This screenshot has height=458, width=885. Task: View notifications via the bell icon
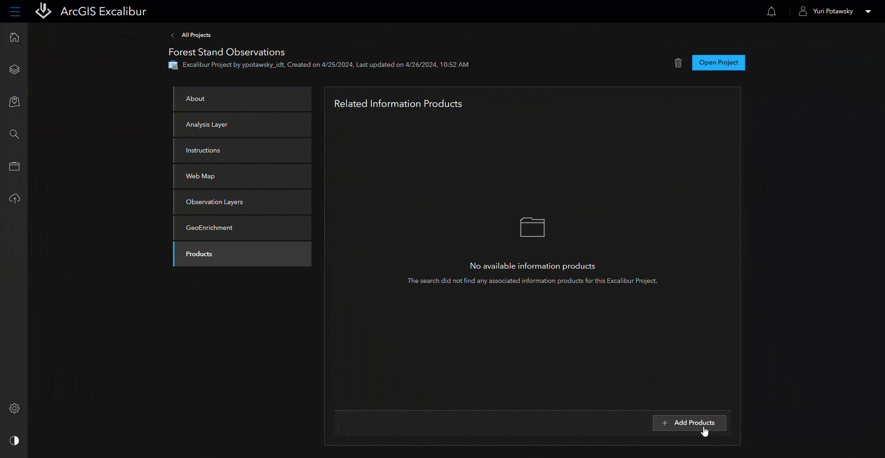[x=771, y=12]
